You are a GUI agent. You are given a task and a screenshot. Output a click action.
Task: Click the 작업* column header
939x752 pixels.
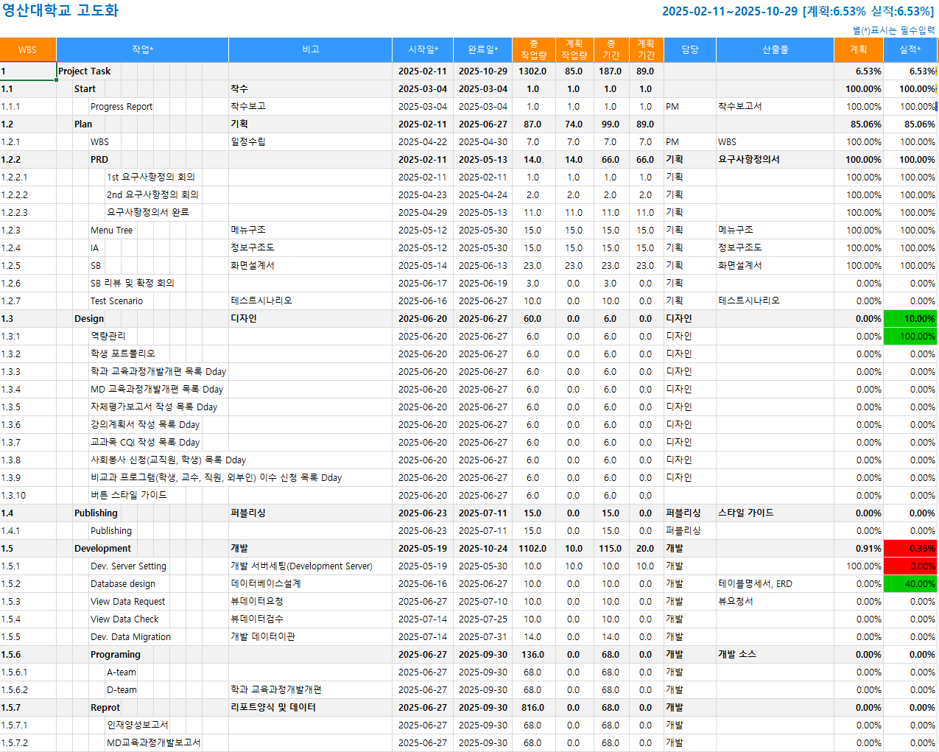click(x=142, y=50)
